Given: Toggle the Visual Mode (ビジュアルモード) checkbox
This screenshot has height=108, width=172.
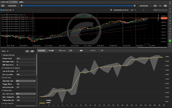Looking at the screenshot, I should [1, 10].
